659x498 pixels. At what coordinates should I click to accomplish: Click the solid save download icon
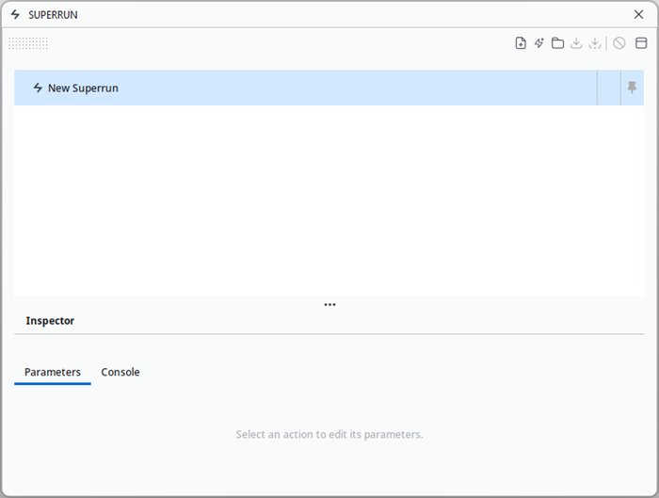point(576,43)
